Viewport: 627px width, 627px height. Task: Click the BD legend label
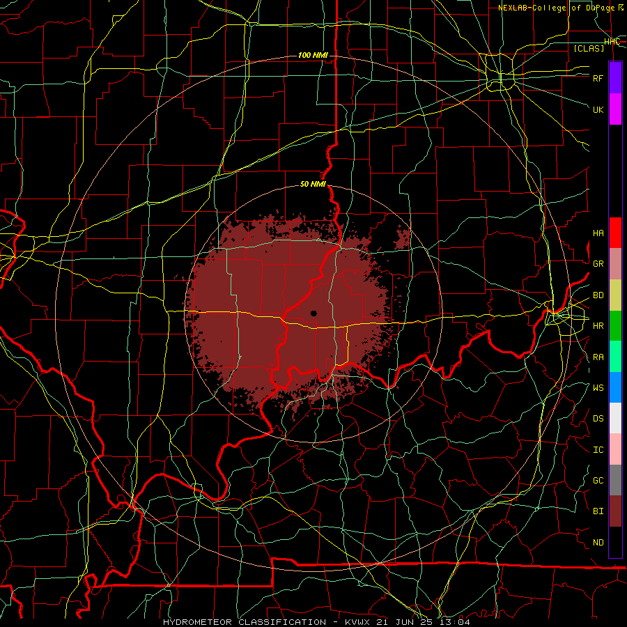pyautogui.click(x=598, y=295)
